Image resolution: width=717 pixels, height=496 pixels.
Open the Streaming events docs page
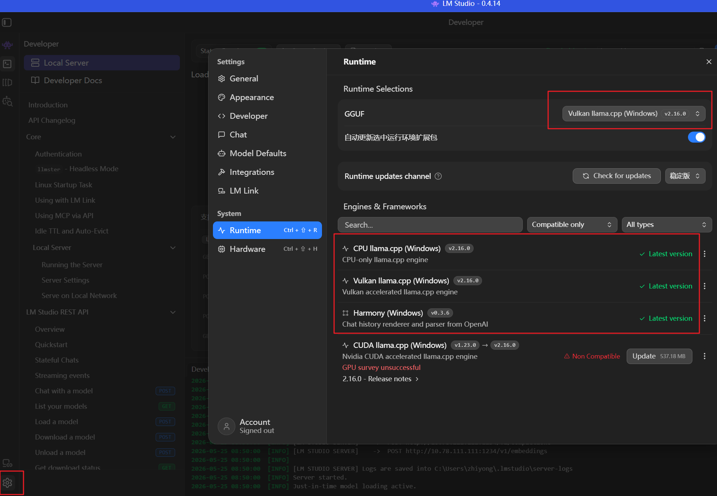pos(62,375)
